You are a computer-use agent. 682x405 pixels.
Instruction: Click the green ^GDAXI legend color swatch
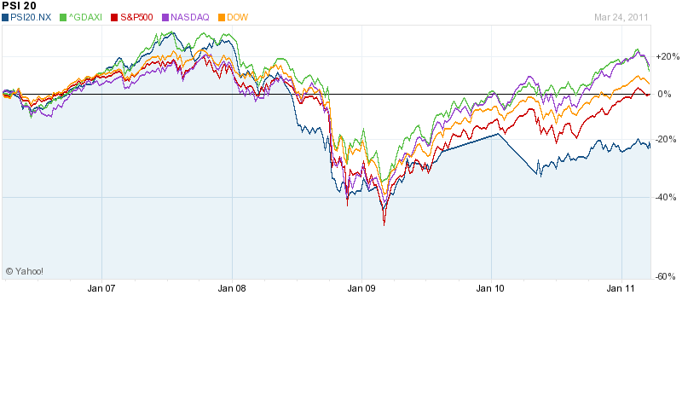click(63, 18)
